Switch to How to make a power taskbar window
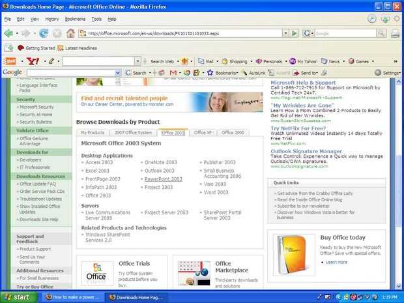 pyautogui.click(x=72, y=297)
